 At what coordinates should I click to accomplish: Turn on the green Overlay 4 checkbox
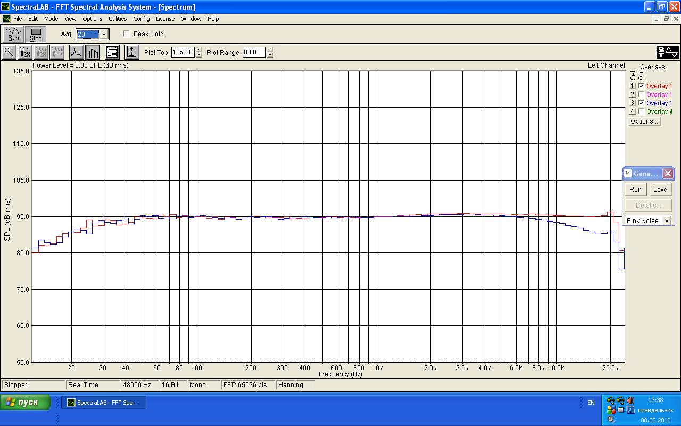click(x=641, y=111)
